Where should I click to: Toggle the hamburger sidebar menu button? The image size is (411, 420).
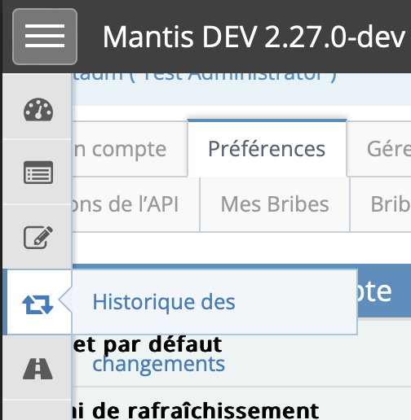[x=45, y=37]
